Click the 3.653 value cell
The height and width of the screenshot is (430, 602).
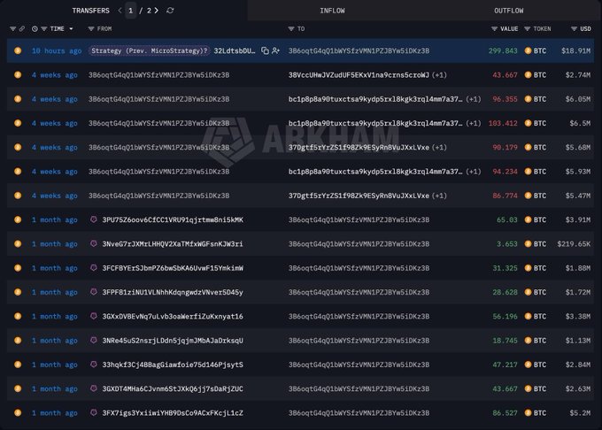tap(506, 244)
